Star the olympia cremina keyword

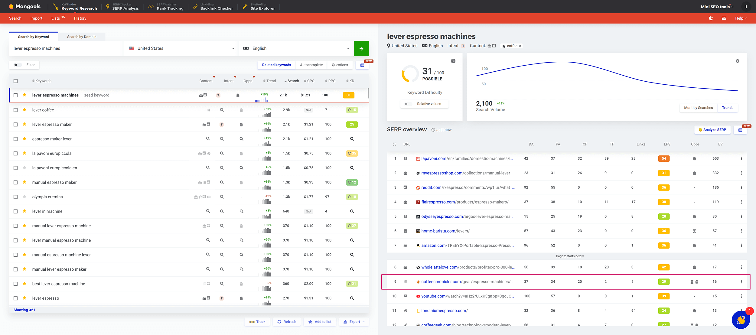[x=24, y=197]
